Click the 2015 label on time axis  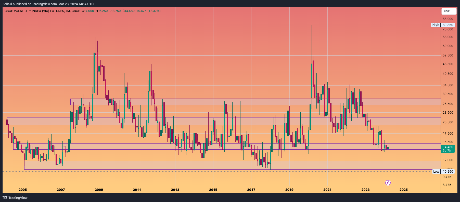click(x=213, y=189)
